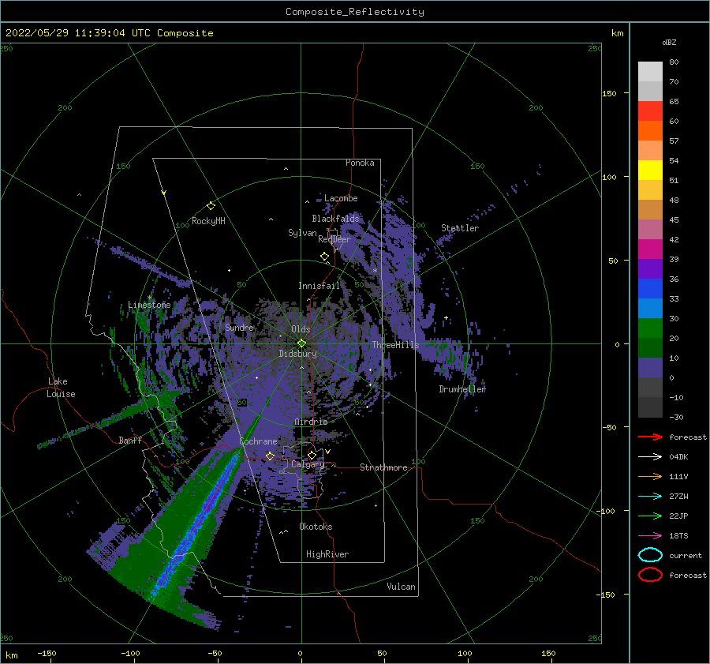Click the Blackfalds town label
The width and height of the screenshot is (710, 664).
tap(335, 219)
